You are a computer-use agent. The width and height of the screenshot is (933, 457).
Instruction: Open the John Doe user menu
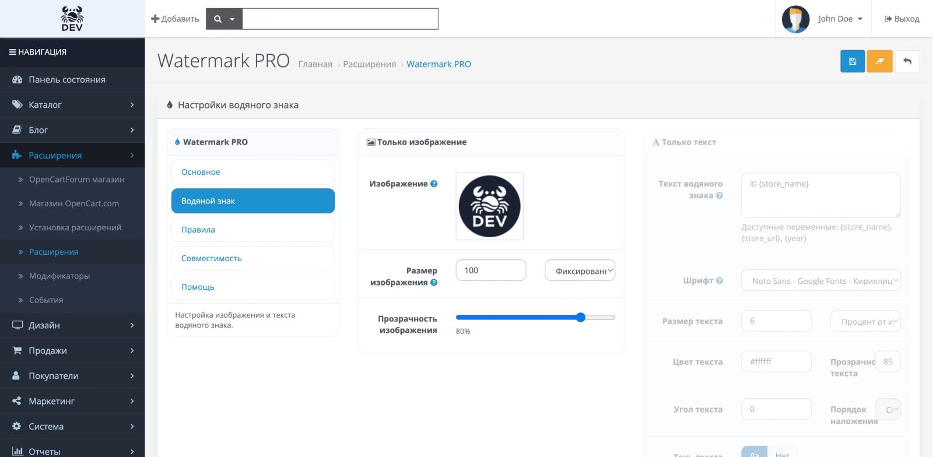click(840, 19)
